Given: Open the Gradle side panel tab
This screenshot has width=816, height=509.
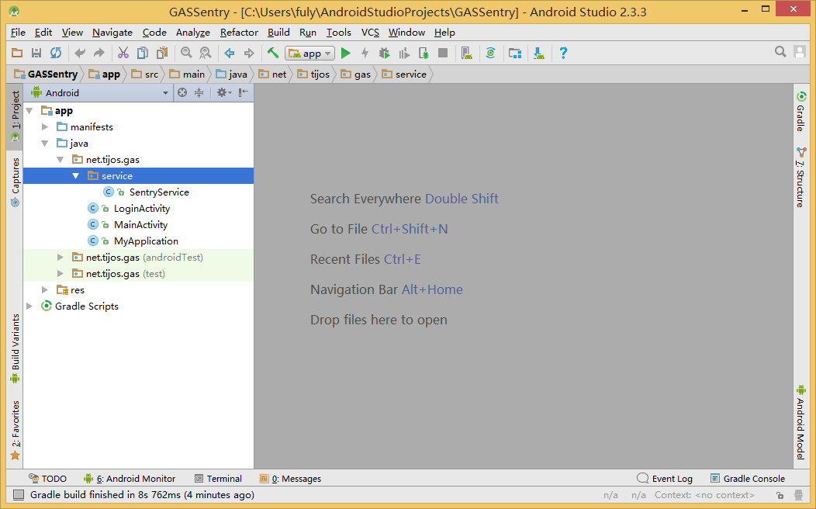Looking at the screenshot, I should pyautogui.click(x=801, y=112).
